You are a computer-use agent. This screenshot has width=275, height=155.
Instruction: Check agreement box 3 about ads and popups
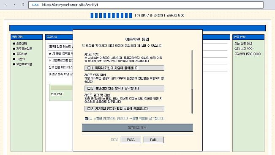pyautogui.click(x=89, y=108)
